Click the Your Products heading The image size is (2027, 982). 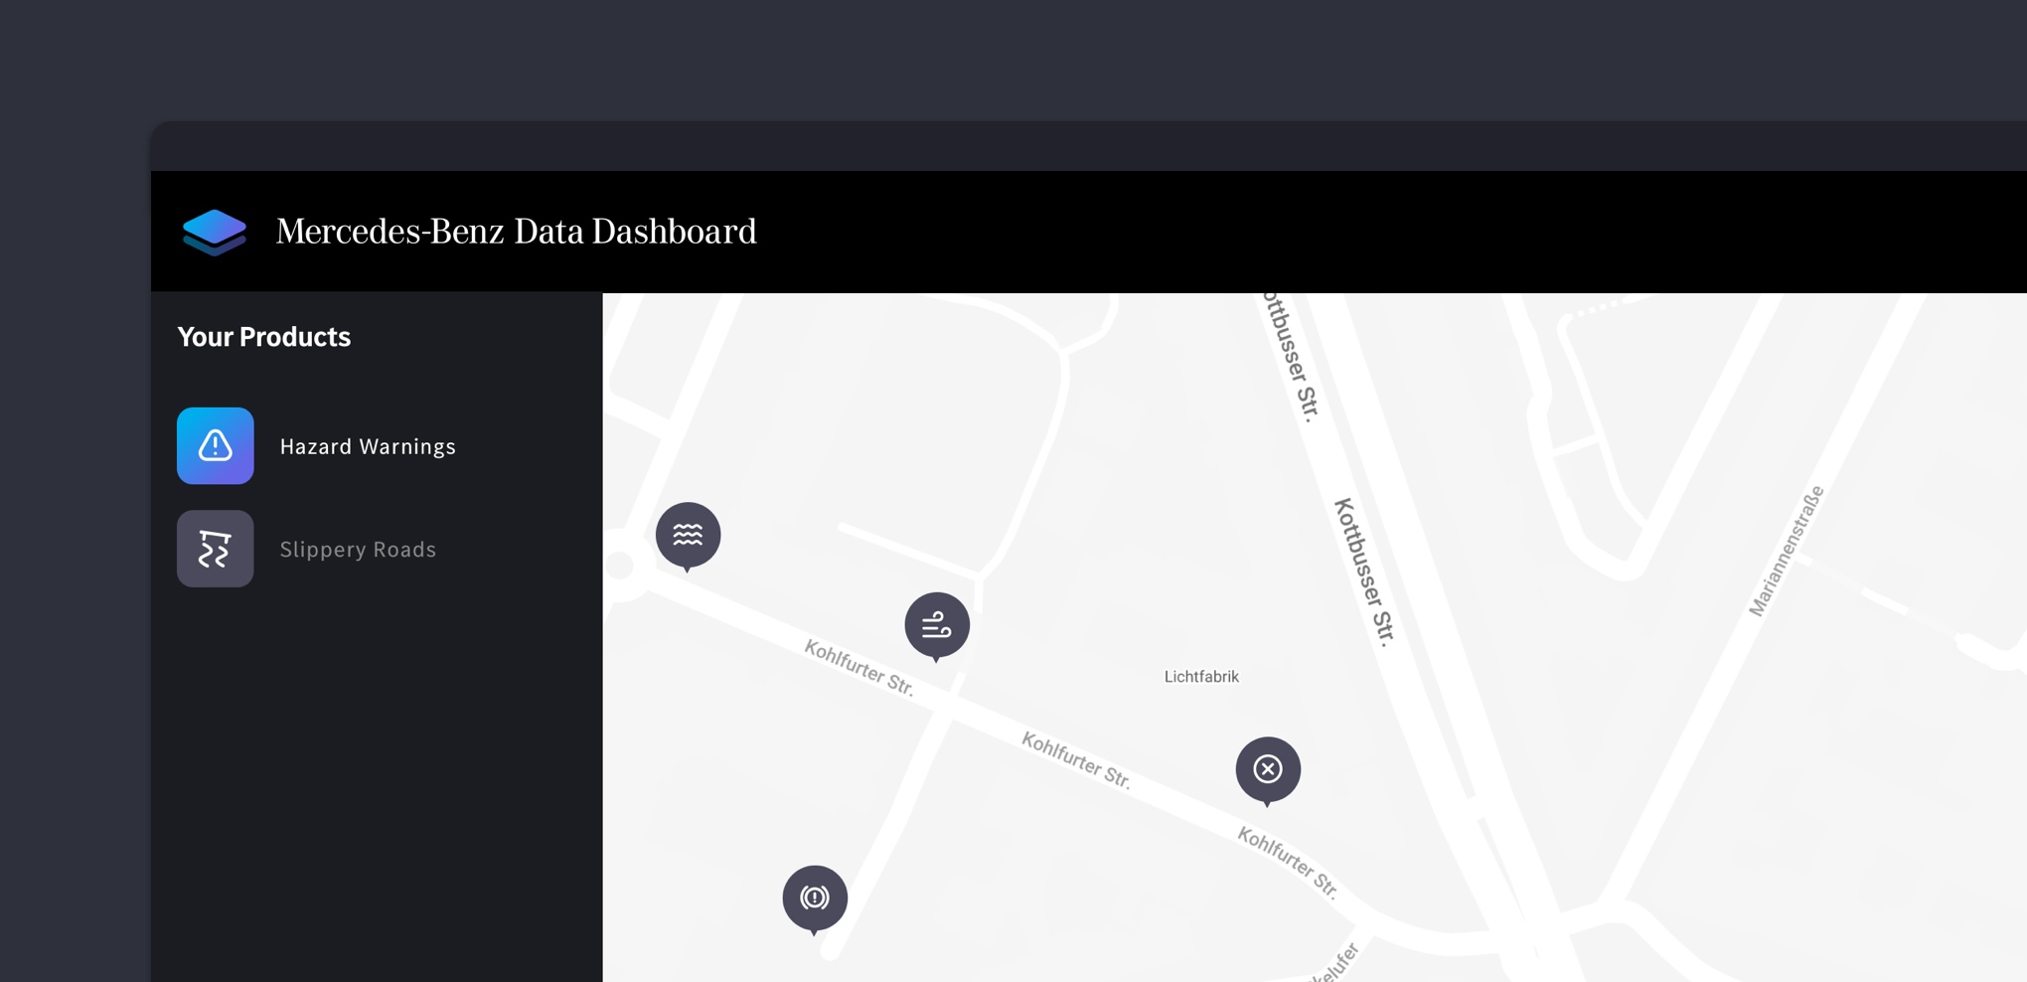[264, 337]
